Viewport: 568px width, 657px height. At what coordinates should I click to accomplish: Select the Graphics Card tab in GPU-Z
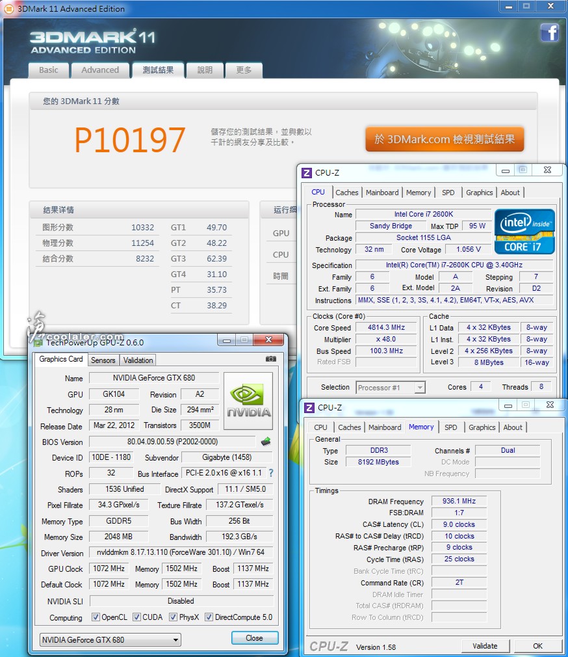(x=61, y=359)
